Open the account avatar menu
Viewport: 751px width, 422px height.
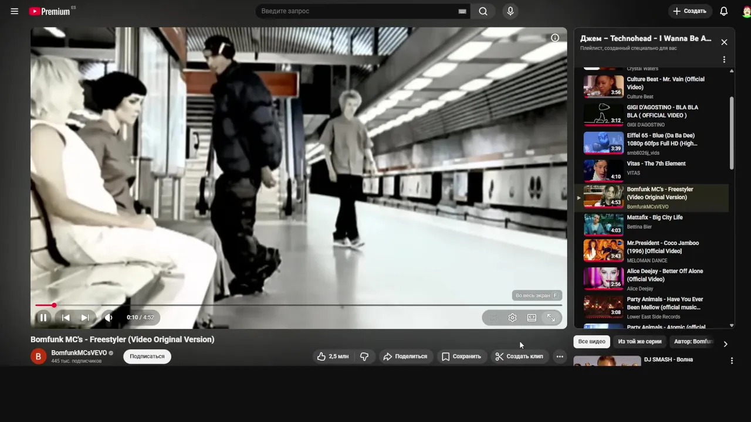[746, 11]
